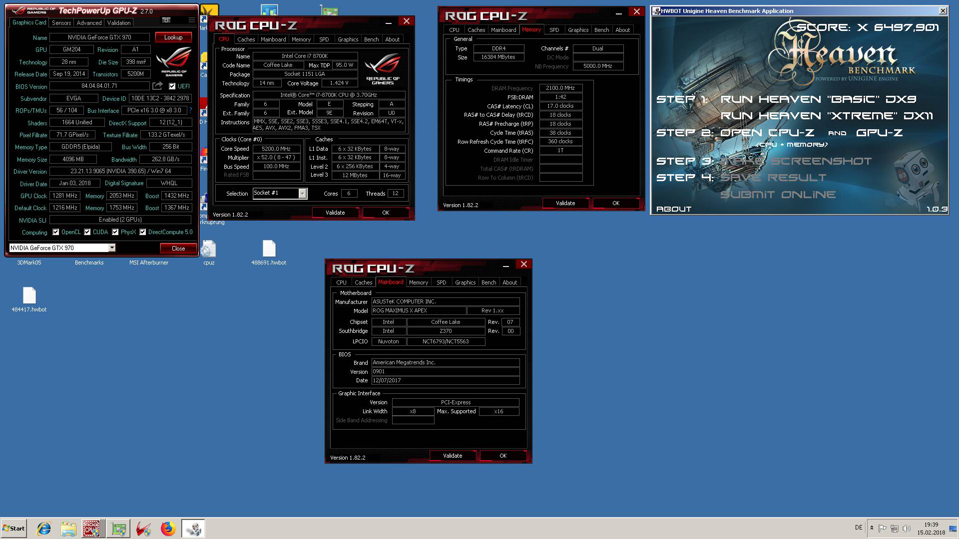Open Action Center flag in tray

883,528
